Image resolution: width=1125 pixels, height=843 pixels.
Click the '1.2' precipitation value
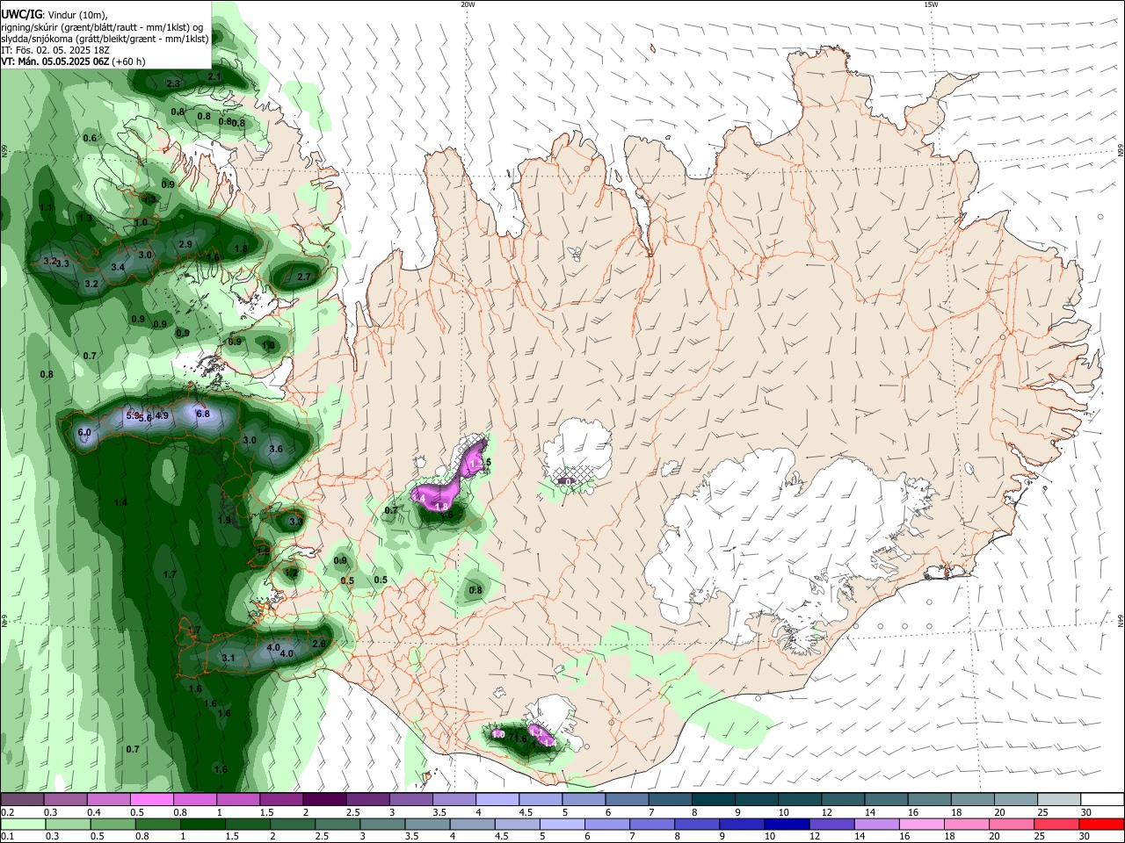(291, 573)
